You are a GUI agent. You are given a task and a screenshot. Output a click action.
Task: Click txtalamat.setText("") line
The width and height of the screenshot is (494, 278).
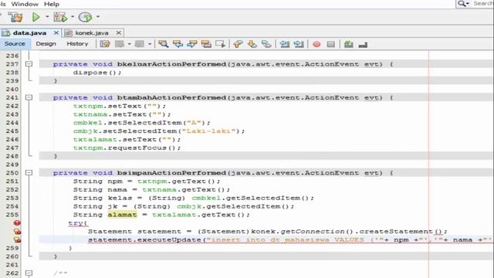click(x=127, y=139)
